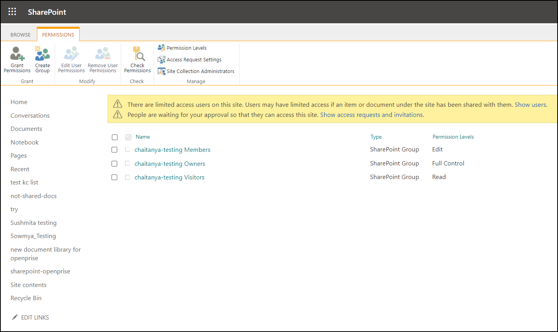Open Recent in left navigation
Image resolution: width=558 pixels, height=332 pixels.
(x=20, y=169)
